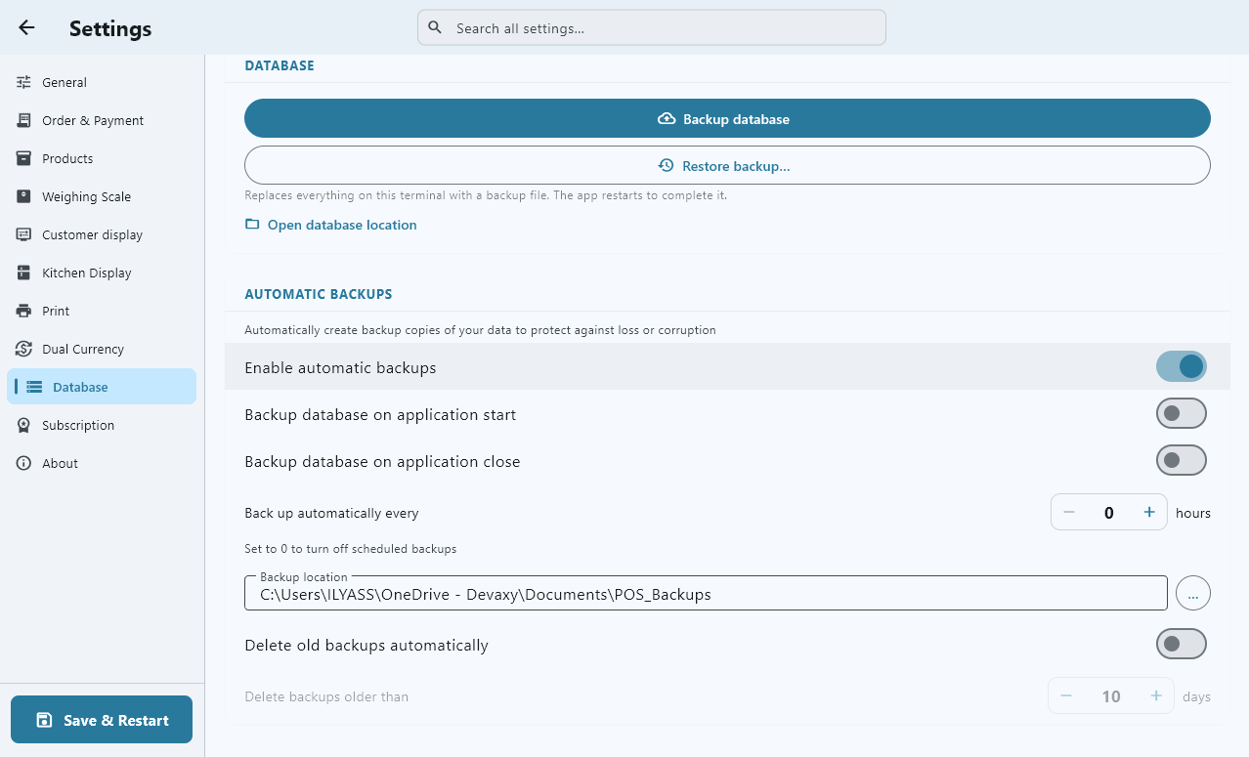1249x757 pixels.
Task: Click the 'Delete backups older than' label
Action: tap(326, 696)
